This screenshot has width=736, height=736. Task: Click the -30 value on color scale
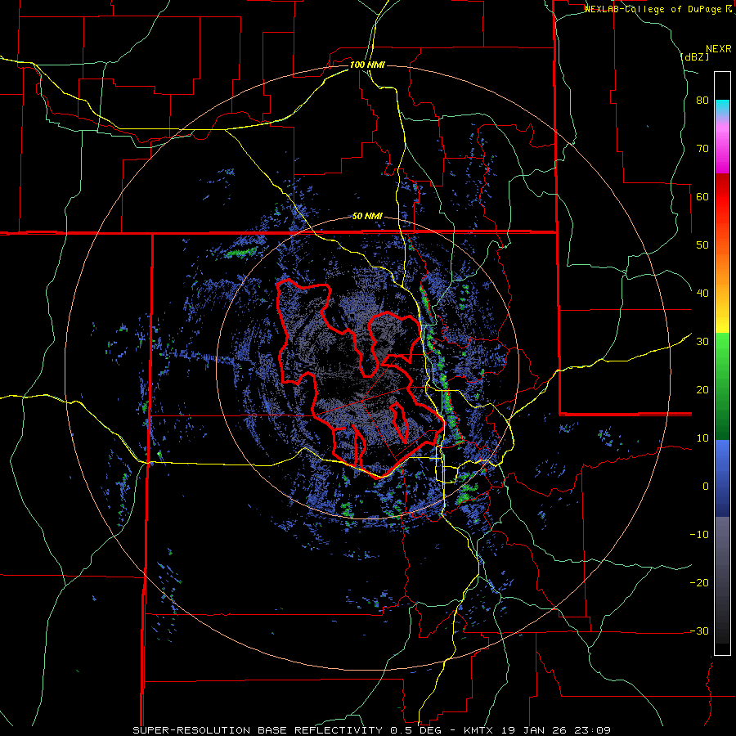coord(699,631)
